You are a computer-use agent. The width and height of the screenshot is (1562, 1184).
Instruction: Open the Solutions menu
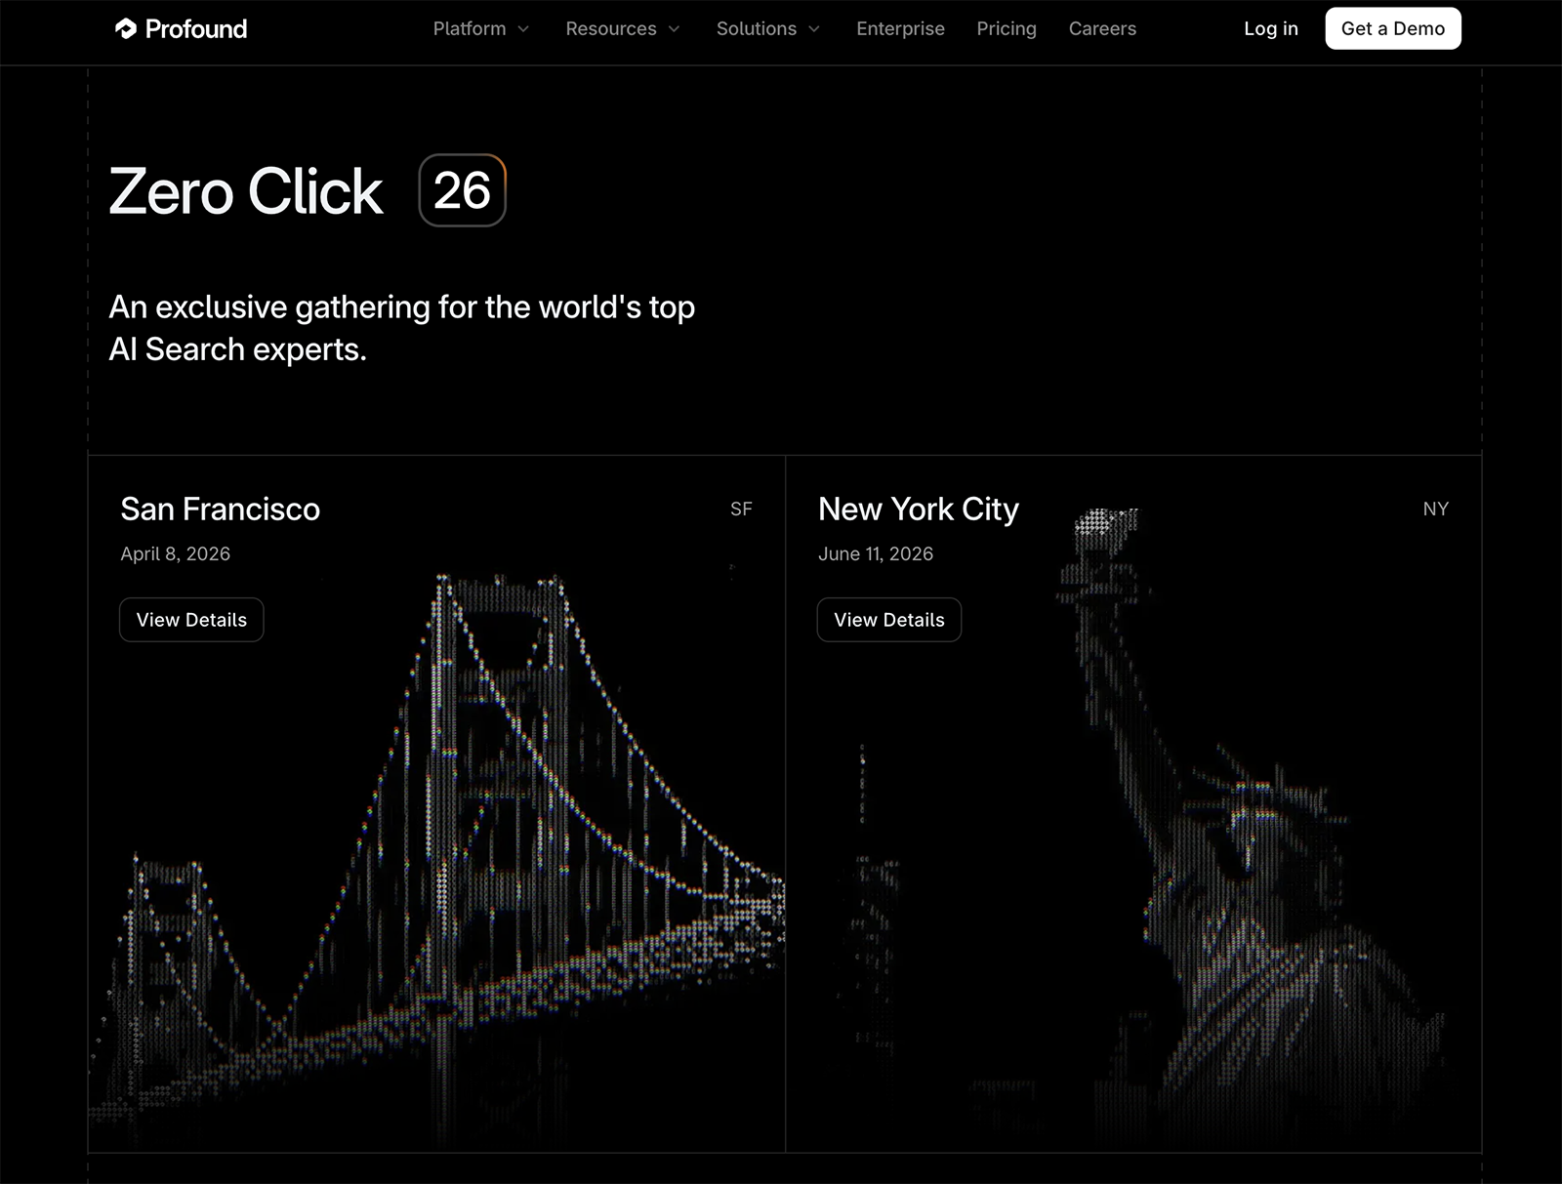(757, 29)
